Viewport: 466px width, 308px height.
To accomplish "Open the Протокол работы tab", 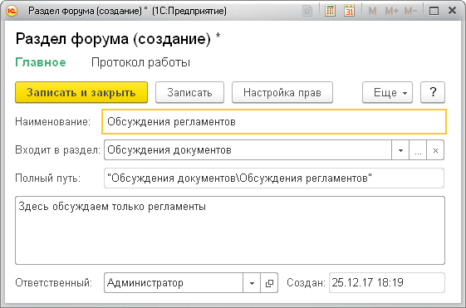I will [140, 62].
